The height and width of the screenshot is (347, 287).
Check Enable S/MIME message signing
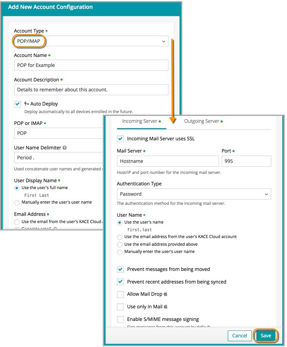120,319
